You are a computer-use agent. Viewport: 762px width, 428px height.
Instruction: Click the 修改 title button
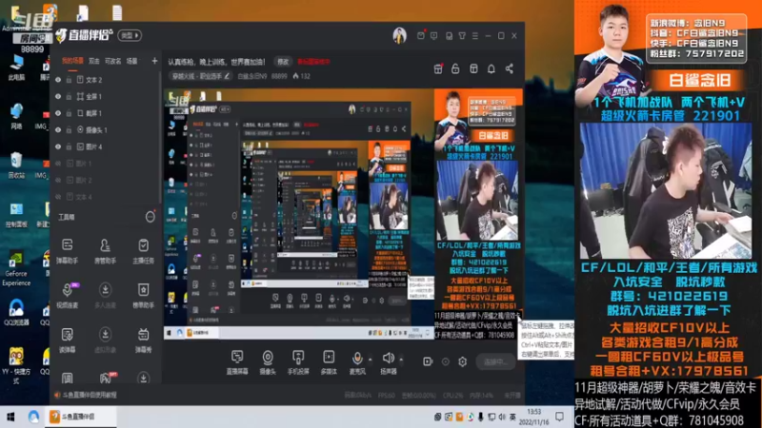pyautogui.click(x=283, y=62)
